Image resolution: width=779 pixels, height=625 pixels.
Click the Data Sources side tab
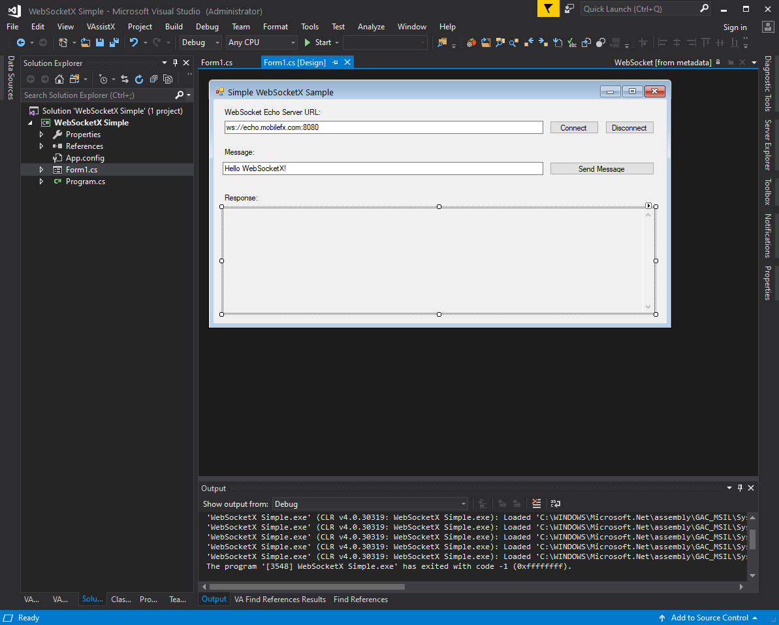click(10, 78)
